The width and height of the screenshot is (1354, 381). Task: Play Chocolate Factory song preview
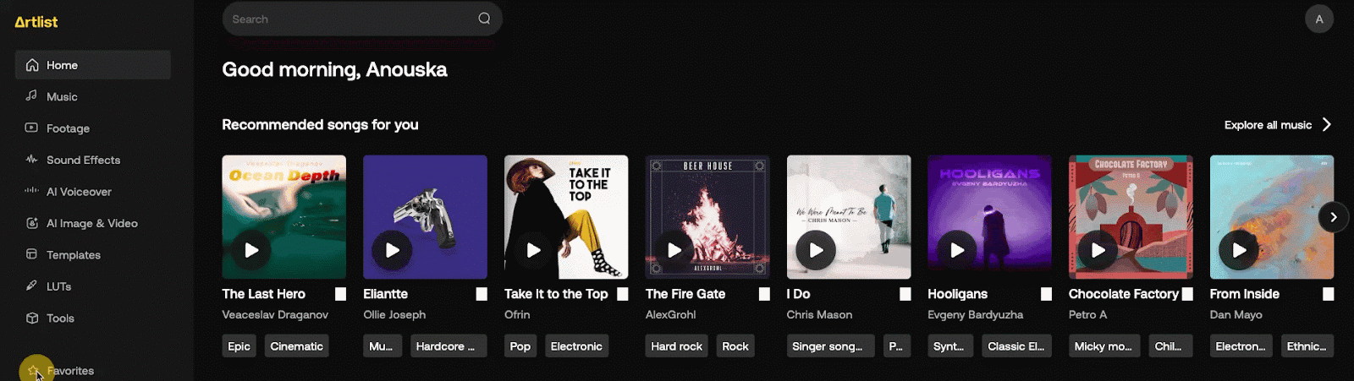[1098, 250]
